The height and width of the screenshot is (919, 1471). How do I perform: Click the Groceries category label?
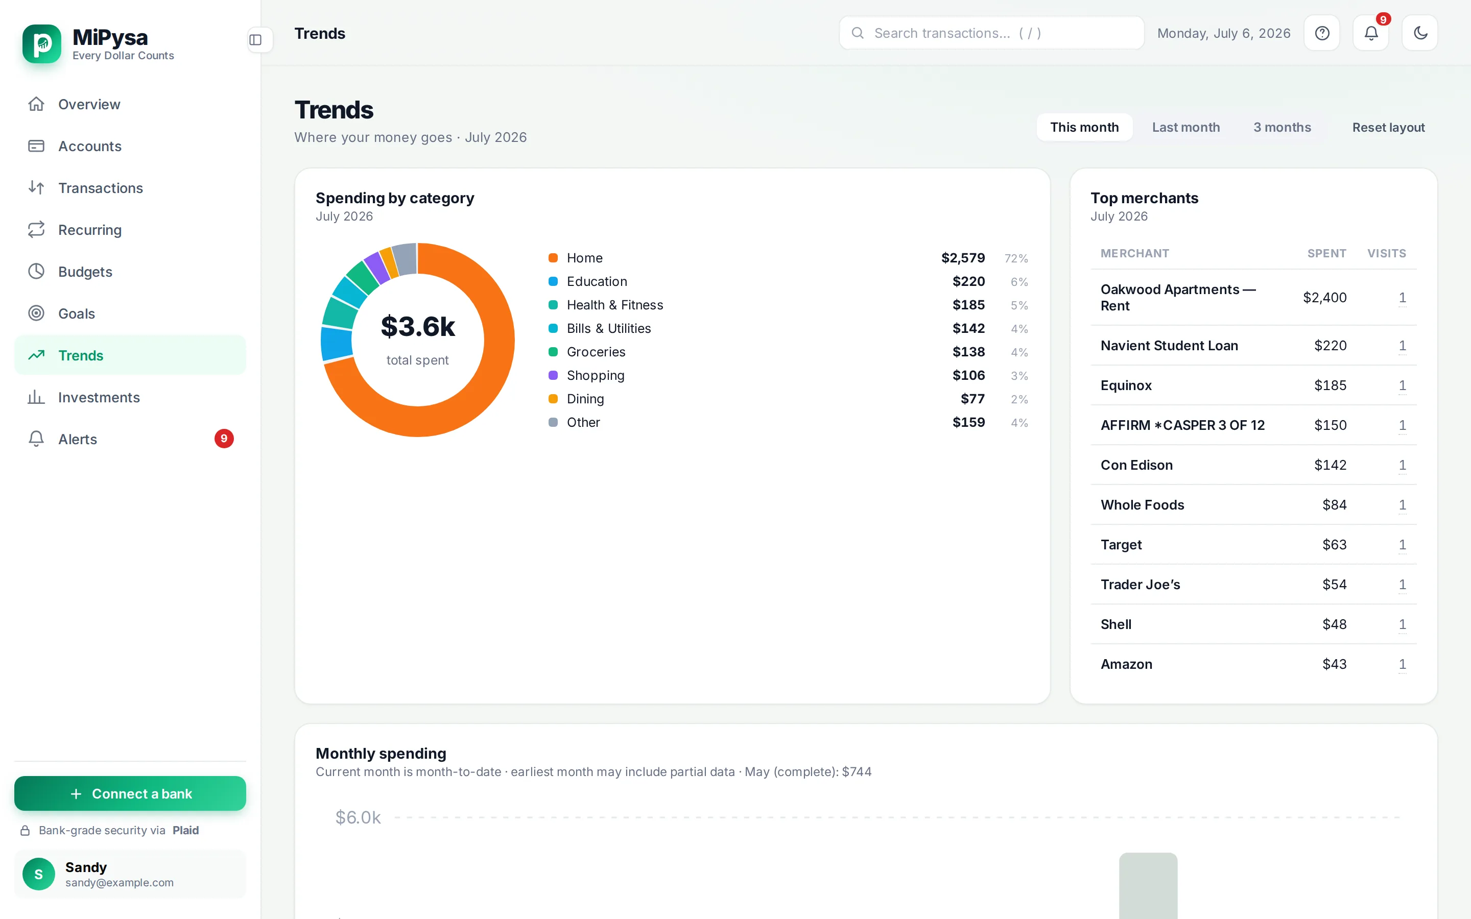596,352
